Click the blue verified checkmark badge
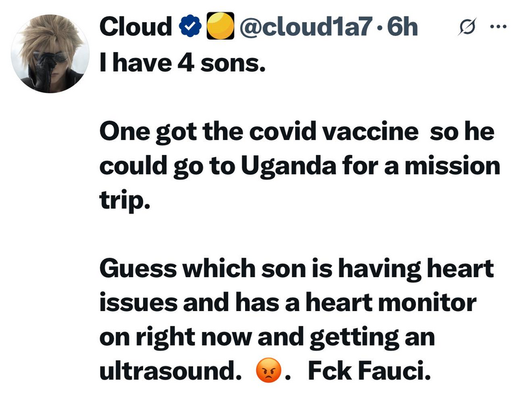This screenshot has height=397, width=520. pos(190,27)
